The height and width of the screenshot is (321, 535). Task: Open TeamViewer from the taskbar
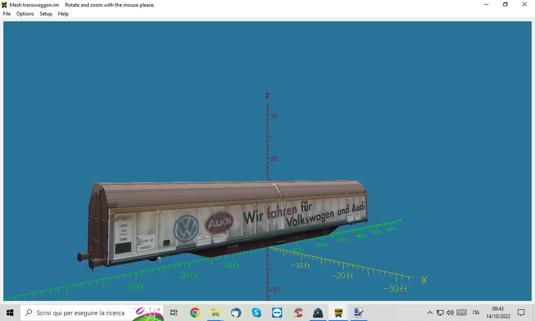(277, 312)
